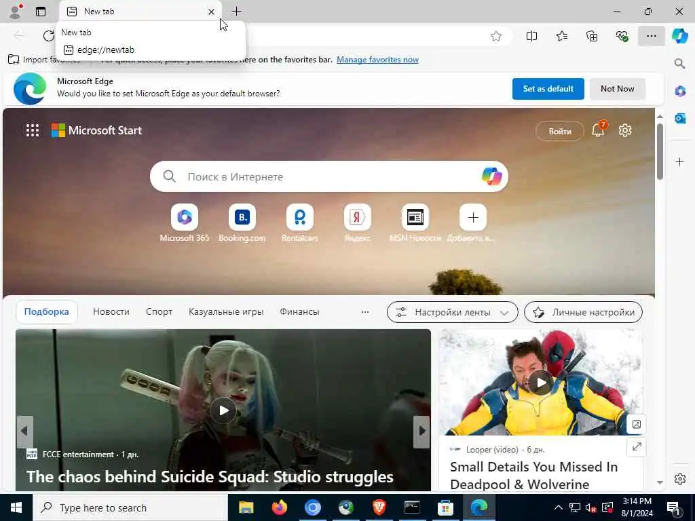Show more feed categories ellipsis
This screenshot has width=695, height=521.
coord(364,312)
